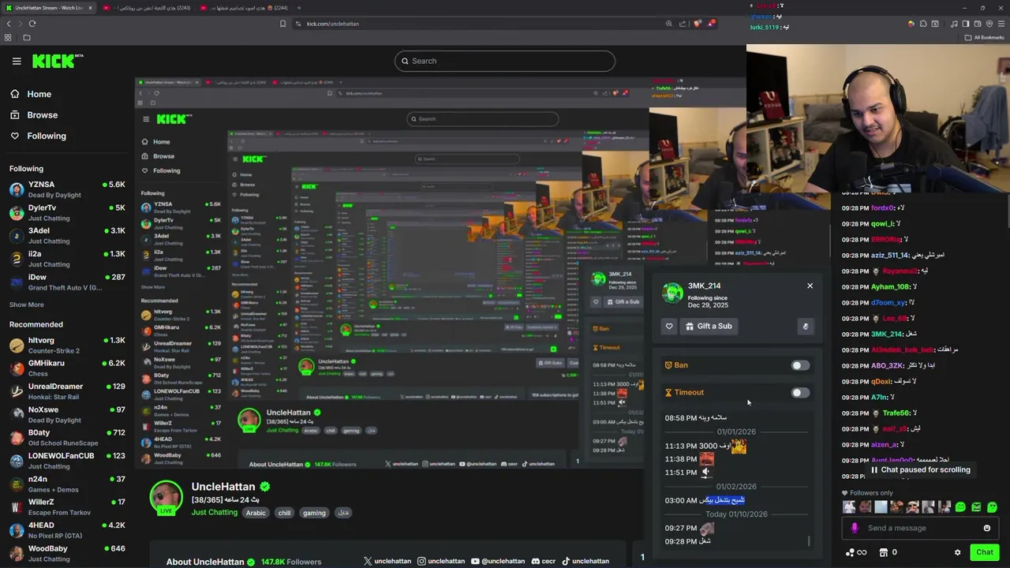Open hitvorg recommended channel
1010x568 pixels.
67,345
